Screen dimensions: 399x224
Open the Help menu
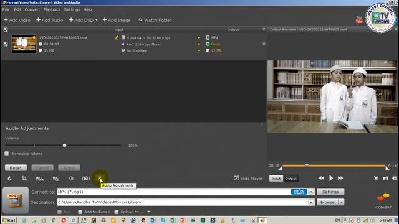coord(87,9)
